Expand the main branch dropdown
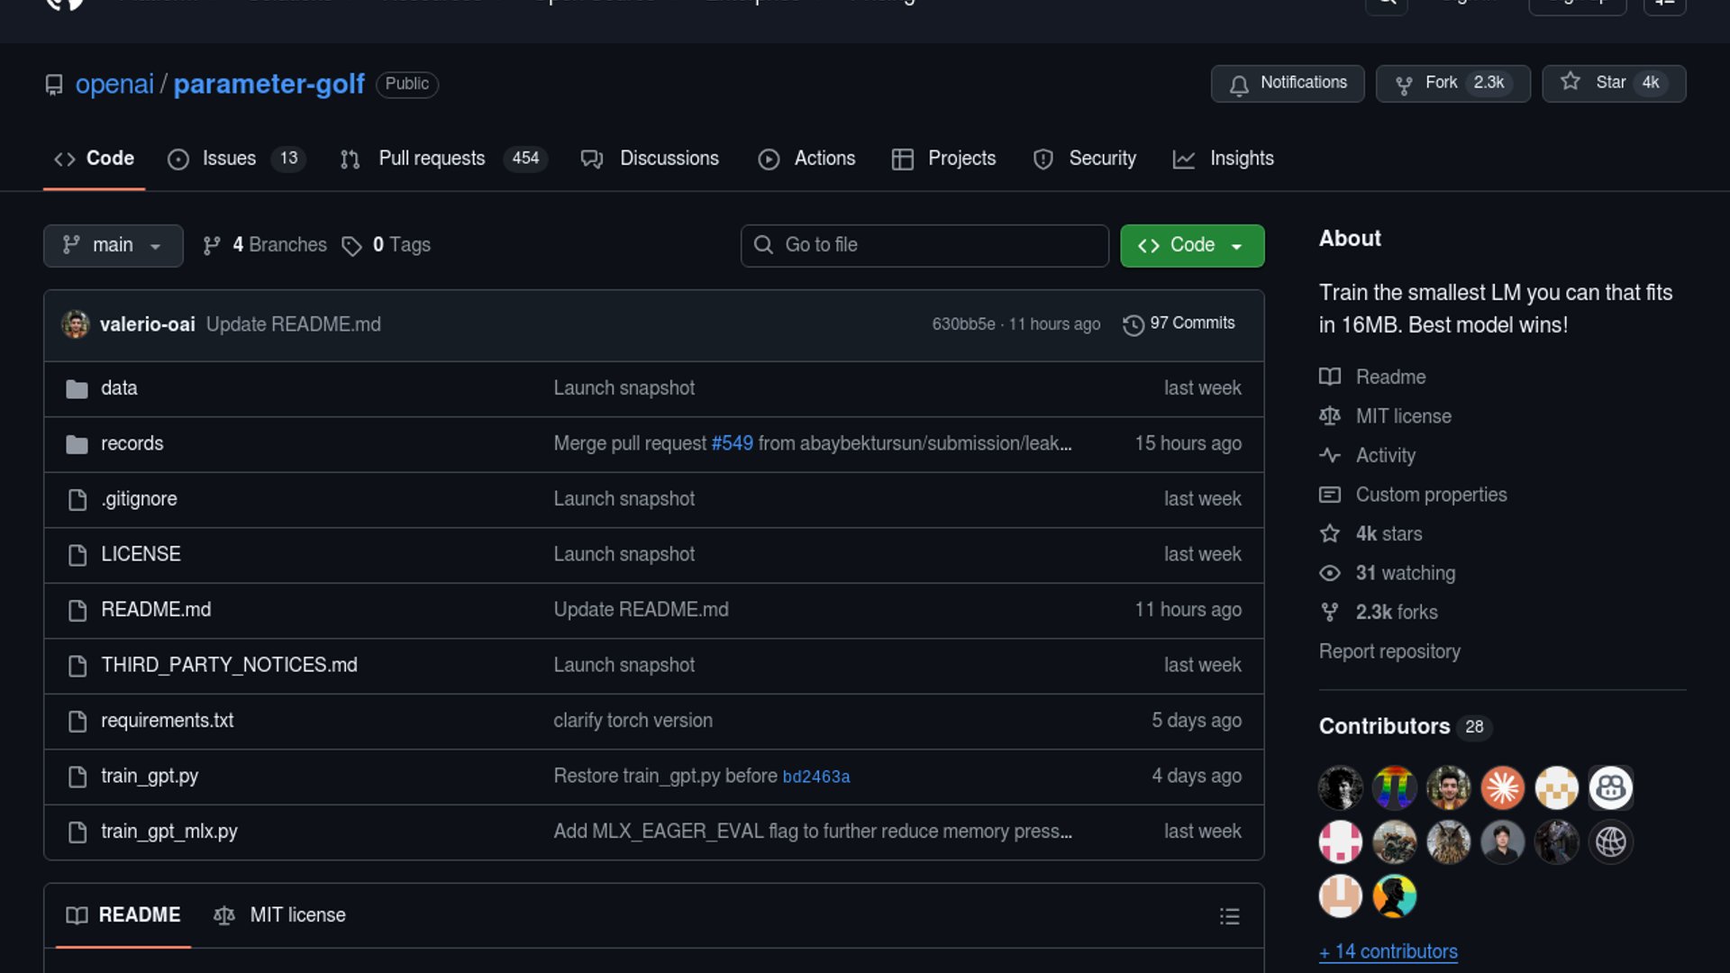Viewport: 1730px width, 973px height. pos(113,246)
